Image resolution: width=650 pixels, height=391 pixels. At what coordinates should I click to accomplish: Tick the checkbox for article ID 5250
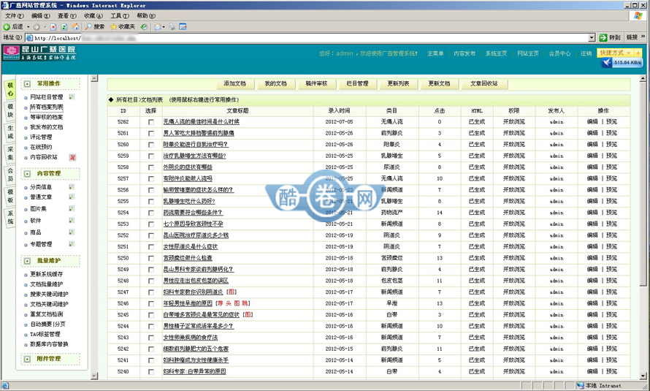pyautogui.click(x=151, y=258)
